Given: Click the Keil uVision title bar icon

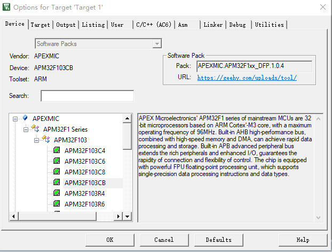Looking at the screenshot, I should tap(6, 7).
